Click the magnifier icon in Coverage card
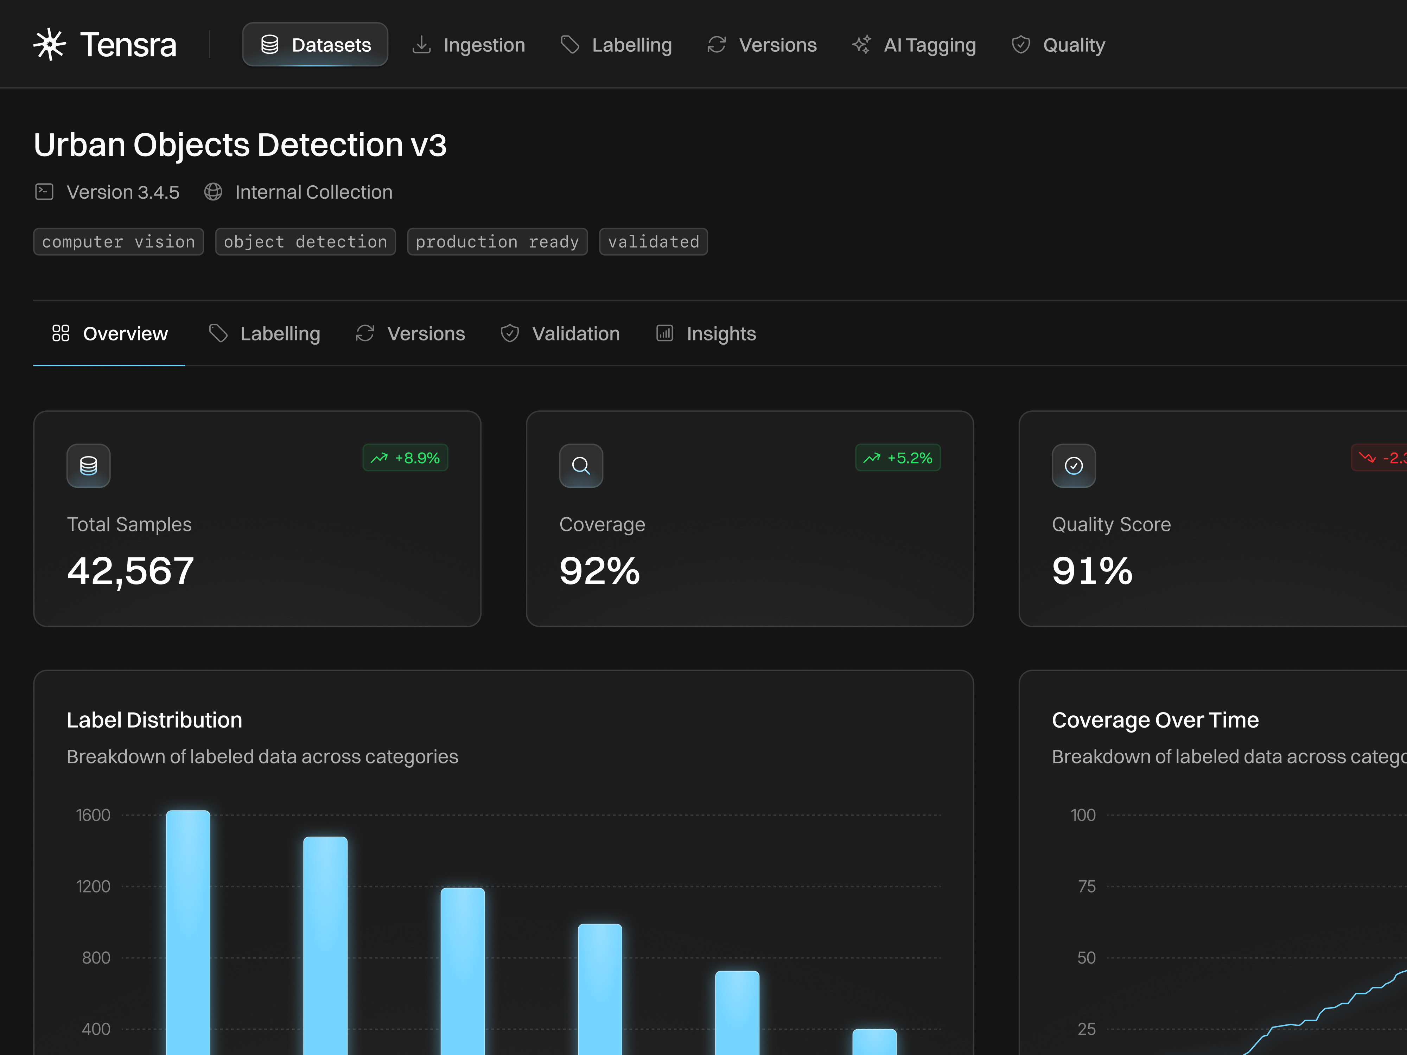Image resolution: width=1407 pixels, height=1055 pixels. 581,466
